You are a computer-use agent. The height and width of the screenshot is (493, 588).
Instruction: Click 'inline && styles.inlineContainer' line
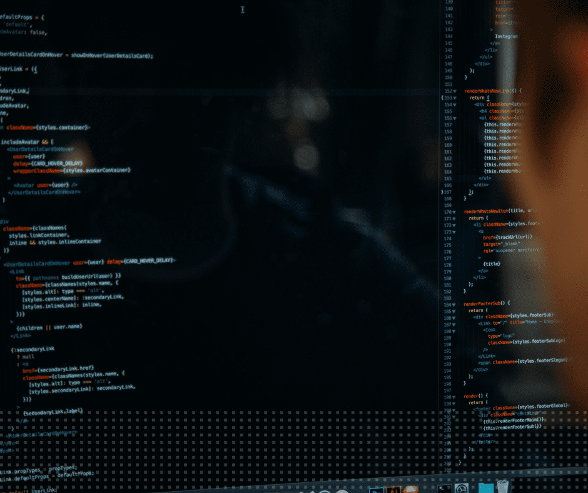pyautogui.click(x=55, y=242)
